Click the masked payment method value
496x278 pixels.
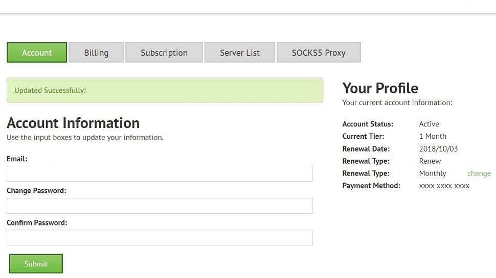tap(444, 186)
